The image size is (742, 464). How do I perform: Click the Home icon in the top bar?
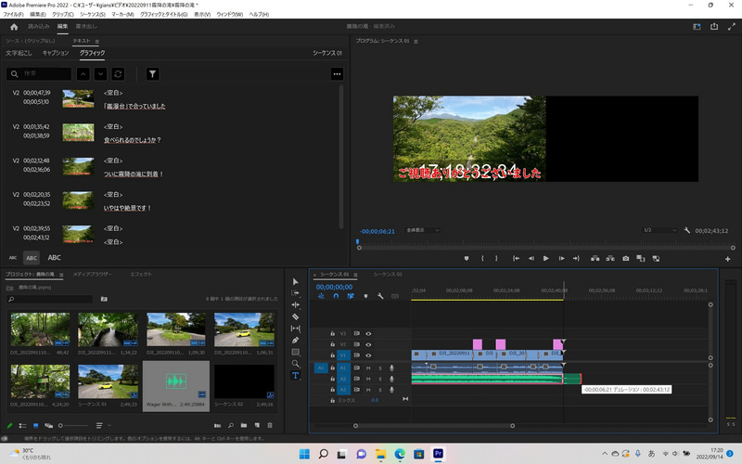pos(14,27)
